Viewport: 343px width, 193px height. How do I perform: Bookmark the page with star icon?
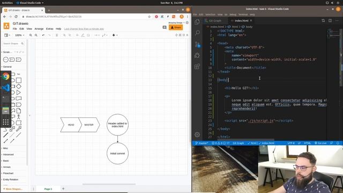tap(150, 17)
